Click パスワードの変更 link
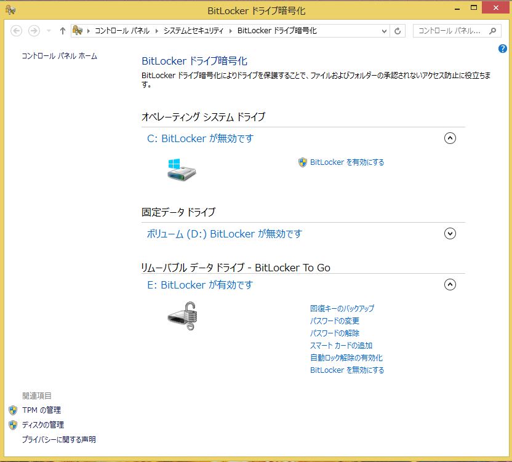This screenshot has width=512, height=462. click(334, 321)
